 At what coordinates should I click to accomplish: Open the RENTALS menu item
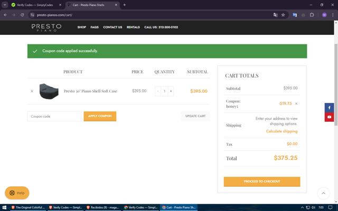click(133, 27)
